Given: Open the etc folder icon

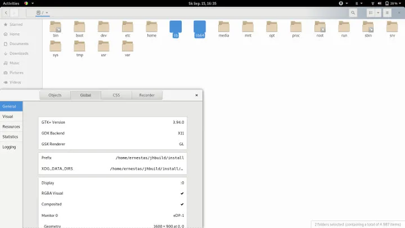Looking at the screenshot, I should (x=128, y=27).
